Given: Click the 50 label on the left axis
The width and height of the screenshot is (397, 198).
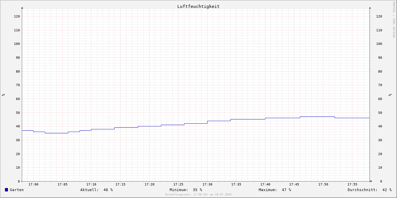Looking at the screenshot, I should pyautogui.click(x=18, y=113).
